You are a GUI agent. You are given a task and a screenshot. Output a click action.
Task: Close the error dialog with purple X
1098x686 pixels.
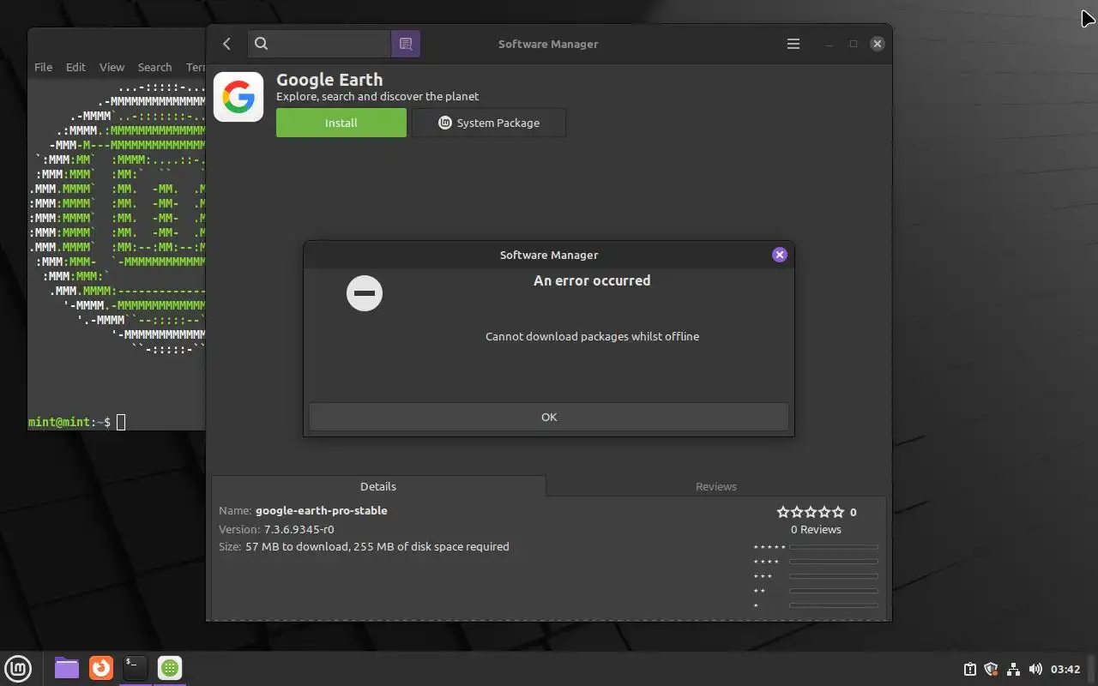[x=779, y=255]
